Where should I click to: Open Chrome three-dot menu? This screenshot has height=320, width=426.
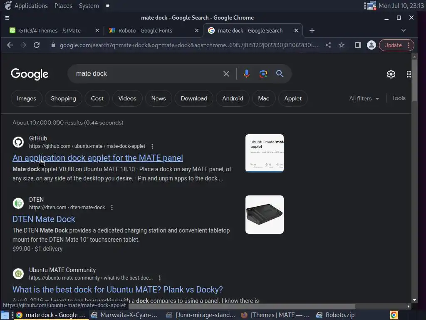[409, 45]
